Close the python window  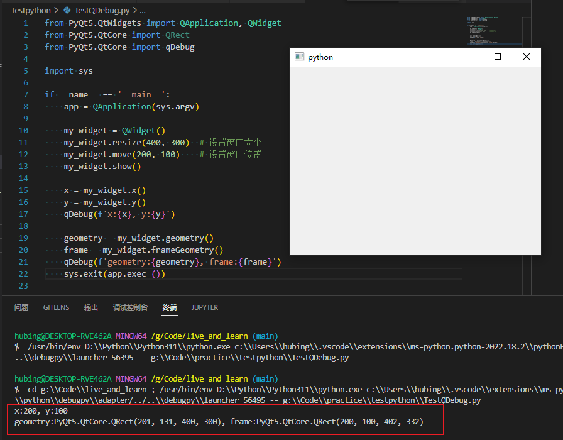pyautogui.click(x=527, y=57)
